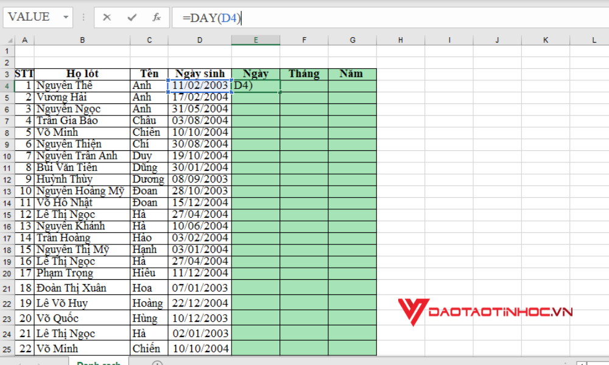Add a new worksheet with the plus icon
The height and width of the screenshot is (365, 609).
click(157, 362)
